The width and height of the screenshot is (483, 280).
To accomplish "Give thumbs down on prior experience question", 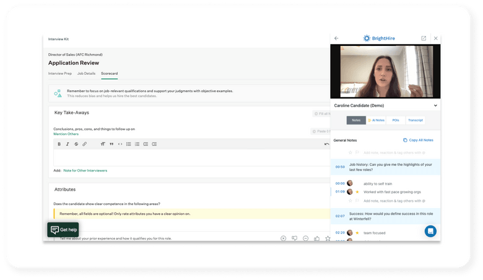I will (295, 238).
